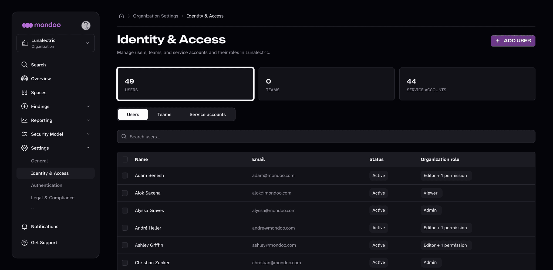Sort by the Email column header
Viewport: 553px width, 270px height.
pos(258,159)
